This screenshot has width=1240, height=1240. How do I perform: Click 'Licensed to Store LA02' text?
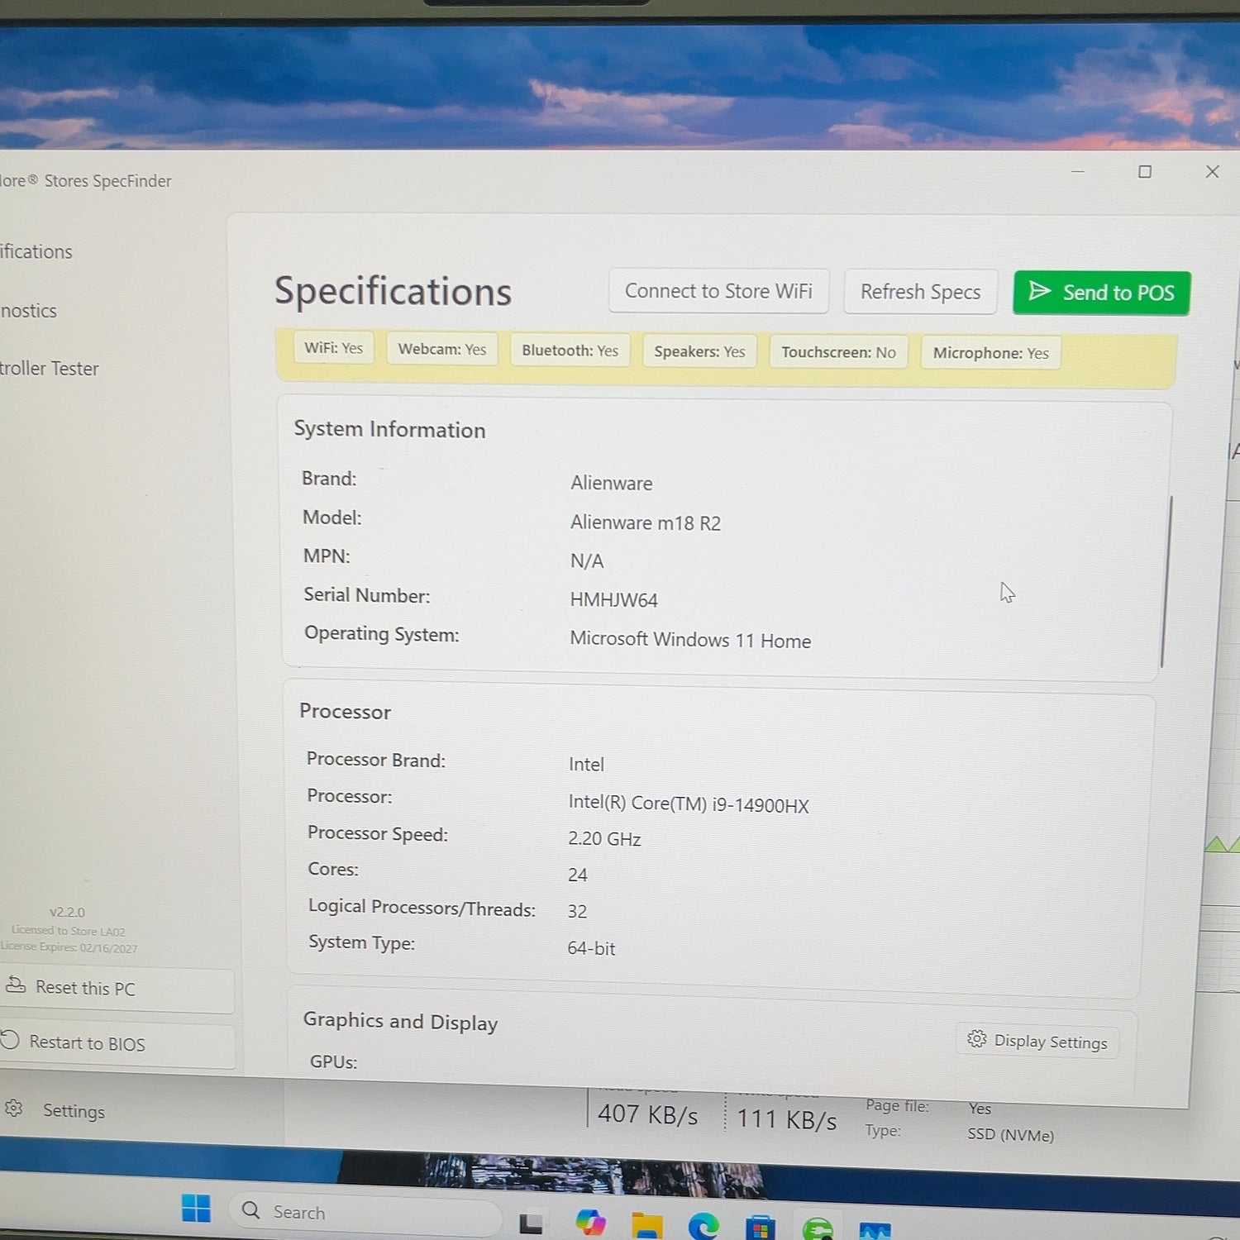pyautogui.click(x=68, y=930)
